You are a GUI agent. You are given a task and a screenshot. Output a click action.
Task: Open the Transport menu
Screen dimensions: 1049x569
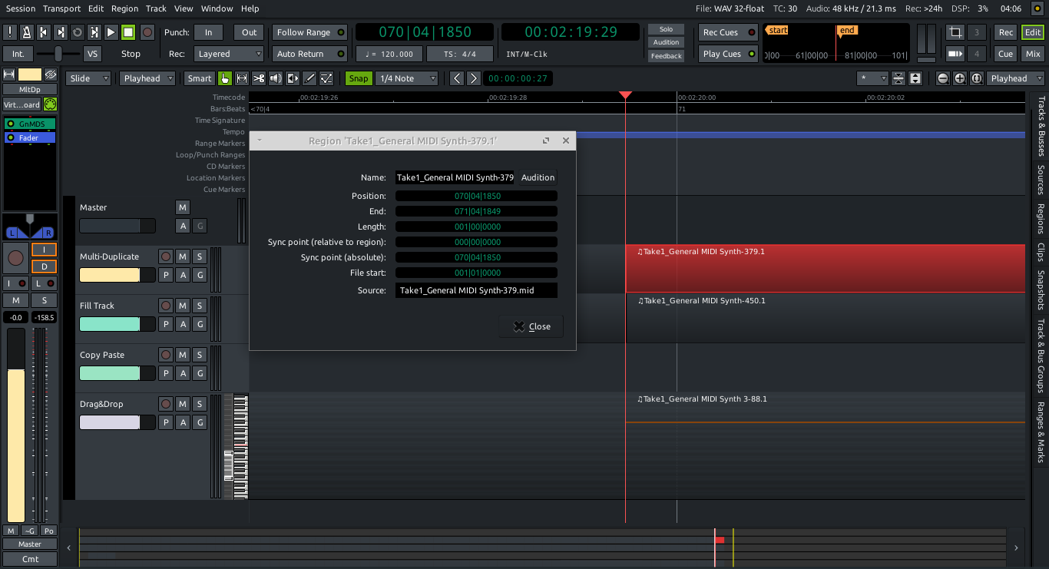(61, 8)
